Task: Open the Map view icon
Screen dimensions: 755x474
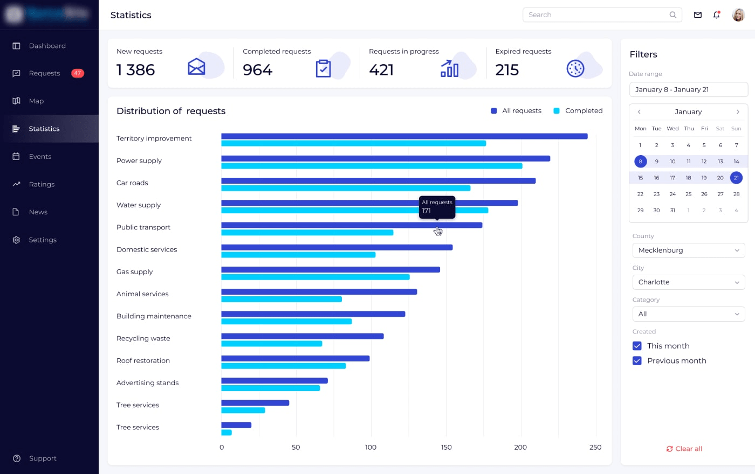Action: click(17, 101)
